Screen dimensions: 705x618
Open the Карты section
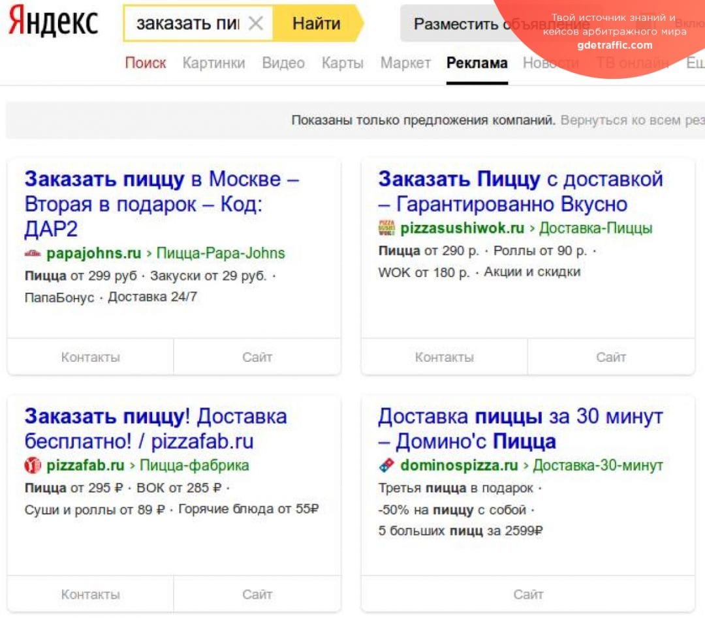click(x=343, y=63)
